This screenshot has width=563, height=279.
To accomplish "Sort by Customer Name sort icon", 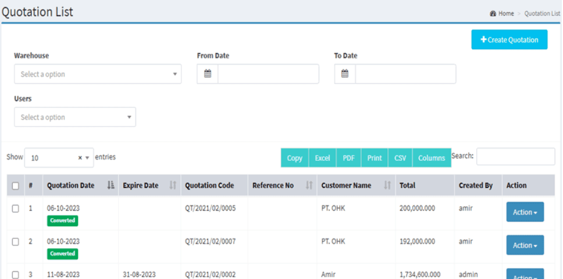I will (x=387, y=185).
